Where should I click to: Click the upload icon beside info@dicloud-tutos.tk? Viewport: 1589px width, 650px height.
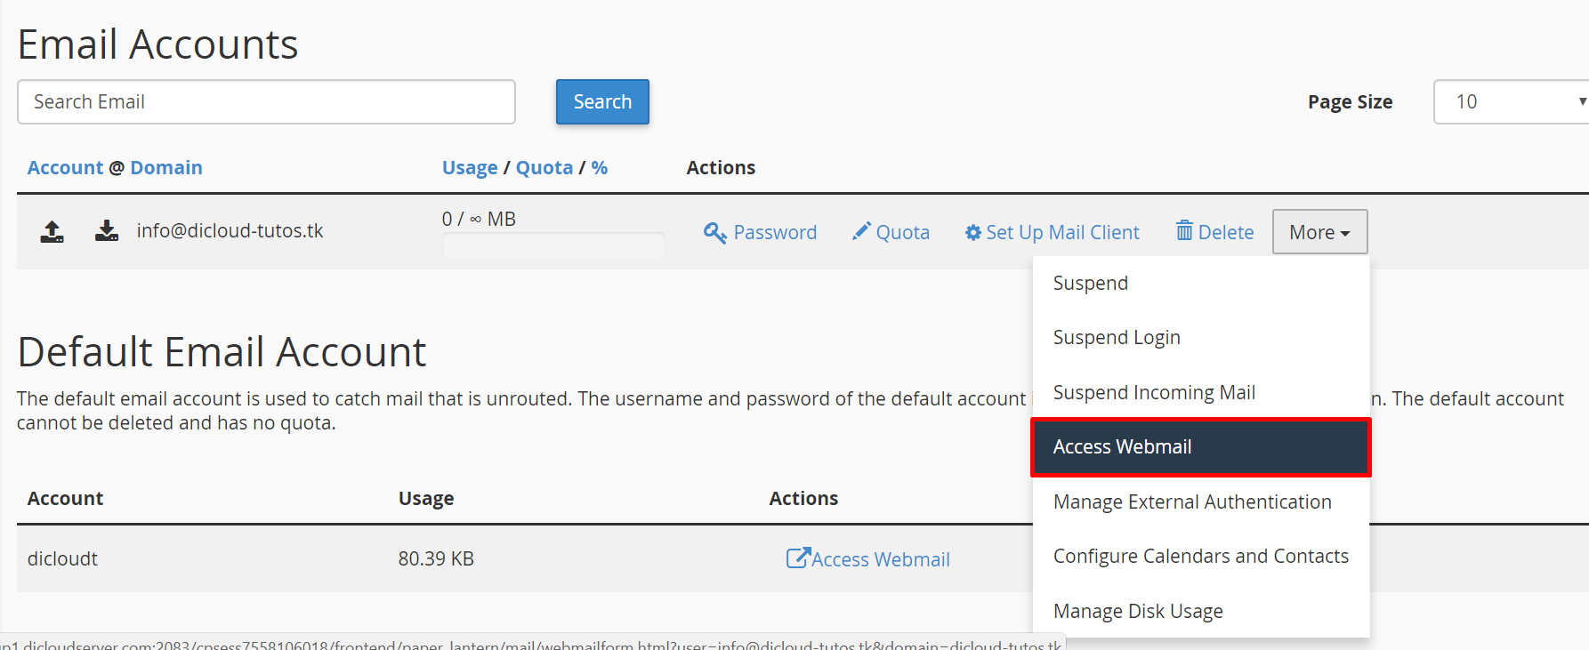click(52, 231)
